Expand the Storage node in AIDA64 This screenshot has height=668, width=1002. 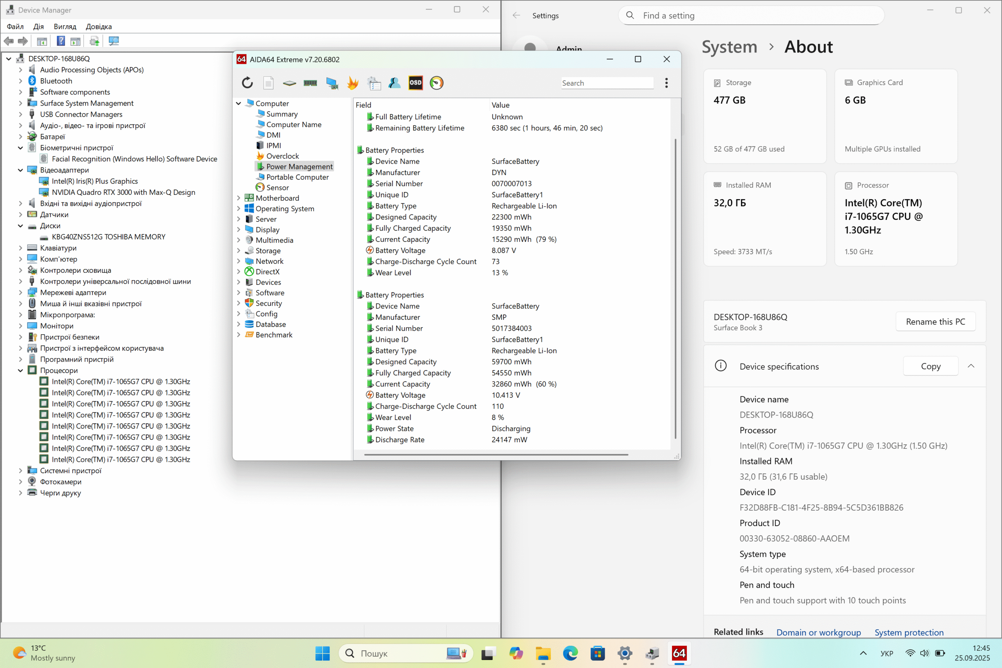(239, 250)
